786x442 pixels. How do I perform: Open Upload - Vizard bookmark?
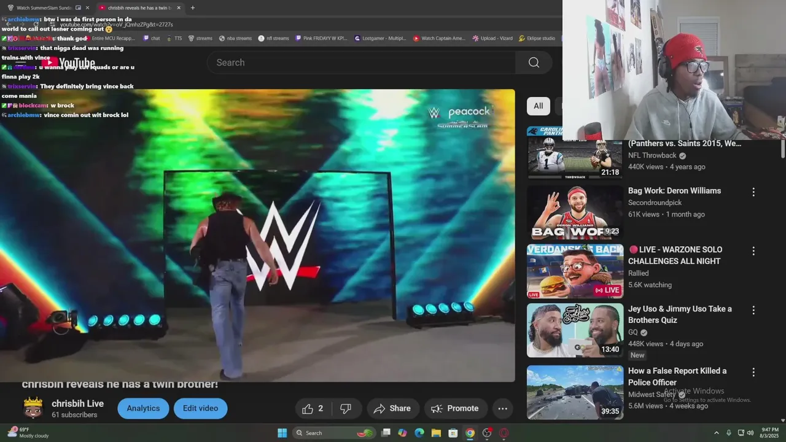(x=492, y=38)
